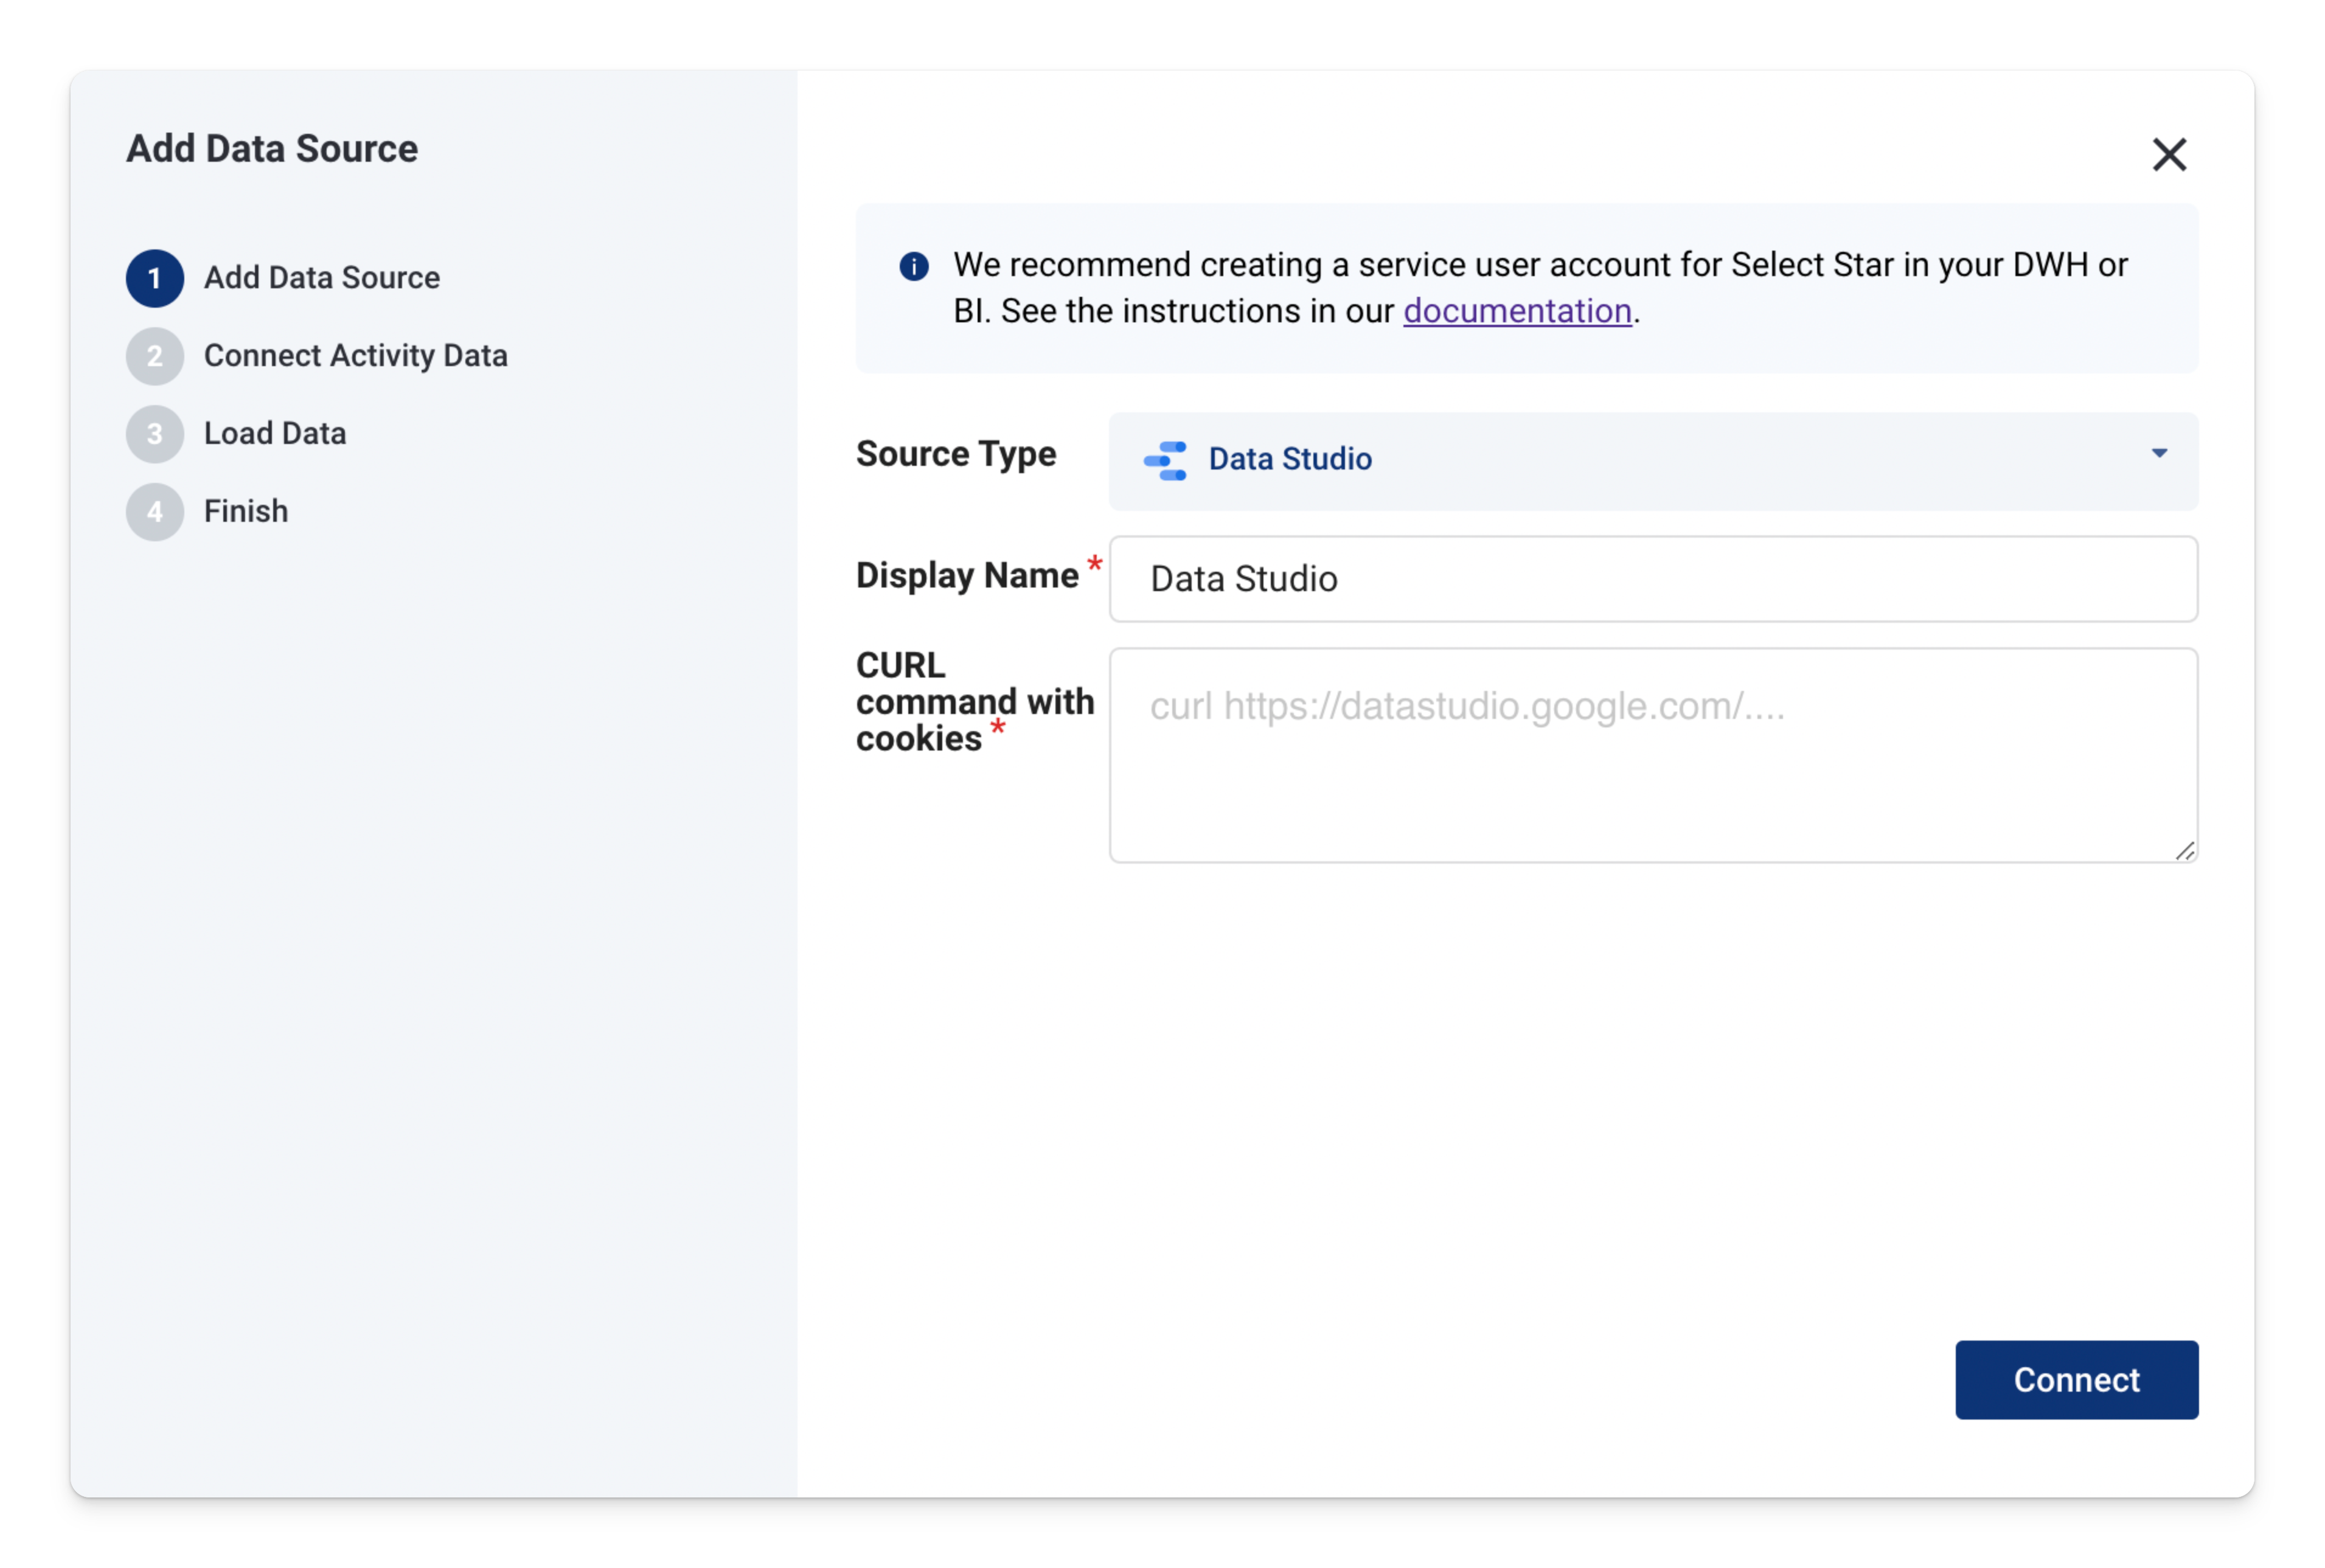Click into the Display Name field

[1652, 579]
